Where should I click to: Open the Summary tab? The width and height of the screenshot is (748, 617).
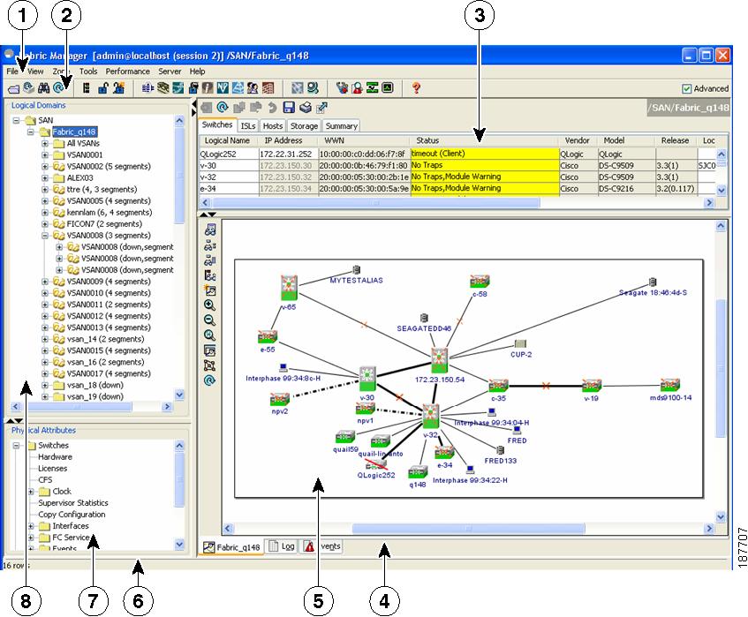(342, 126)
